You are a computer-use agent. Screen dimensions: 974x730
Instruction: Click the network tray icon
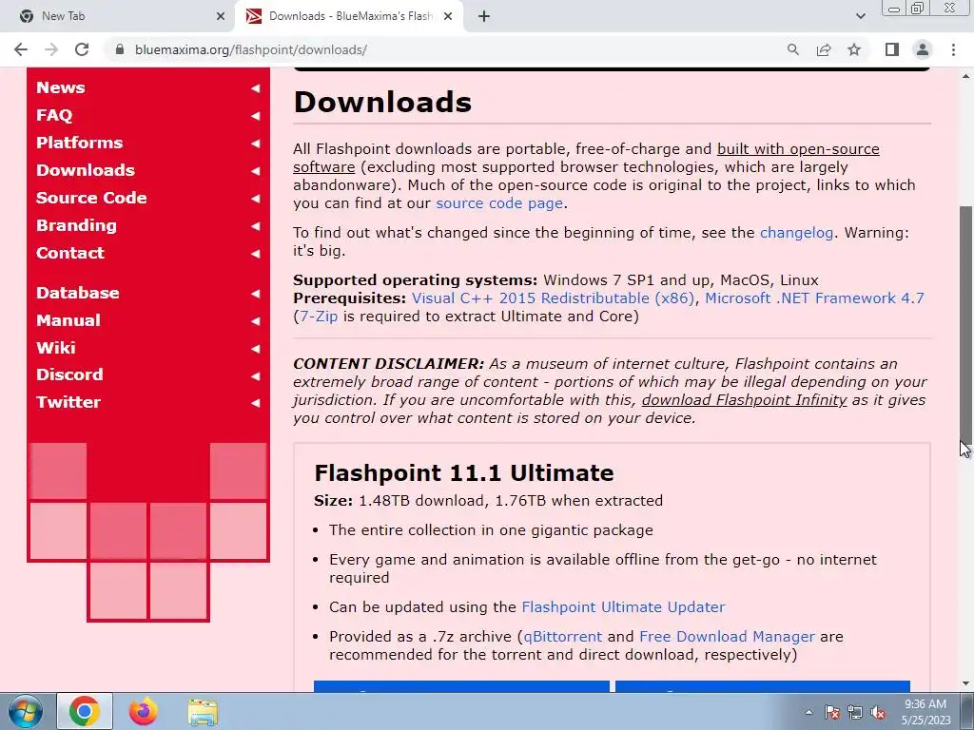(x=855, y=712)
